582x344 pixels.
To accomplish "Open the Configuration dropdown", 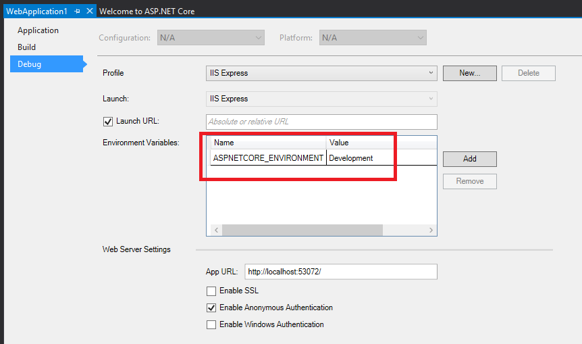I will pyautogui.click(x=211, y=38).
